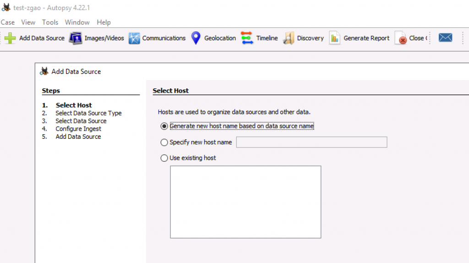This screenshot has height=263, width=469.
Task: Open the Tools menu
Action: (50, 22)
